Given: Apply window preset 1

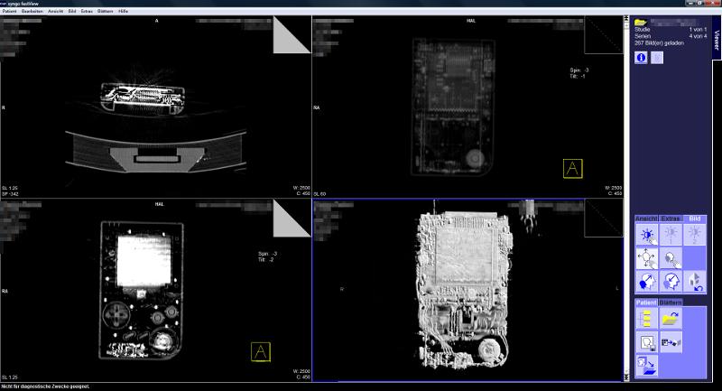Looking at the screenshot, I should pyautogui.click(x=671, y=235).
